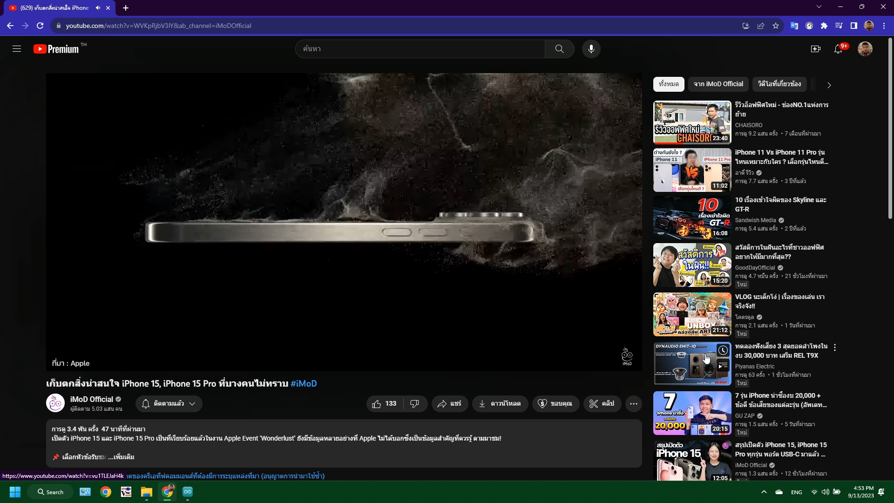The width and height of the screenshot is (894, 503).
Task: Open Chrome three-dot menu
Action: click(x=884, y=26)
